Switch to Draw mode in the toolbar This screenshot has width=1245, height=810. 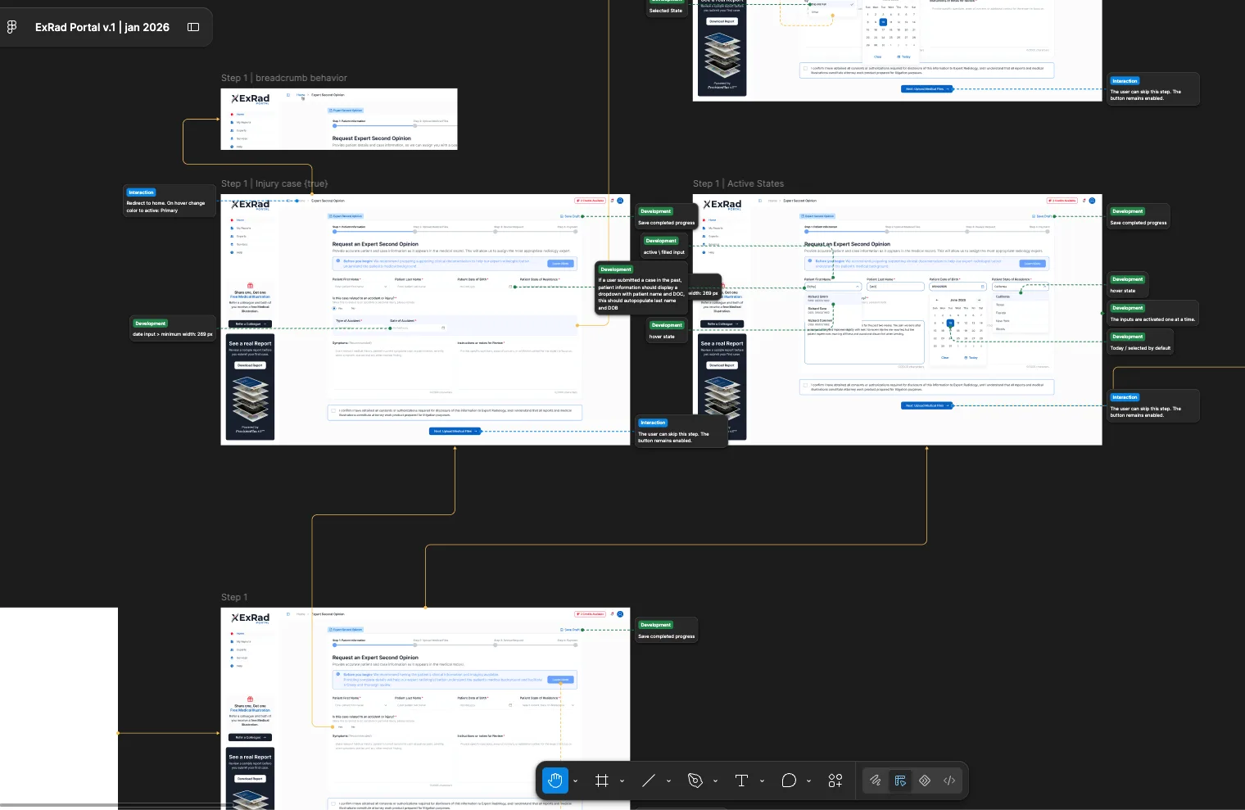coord(876,781)
